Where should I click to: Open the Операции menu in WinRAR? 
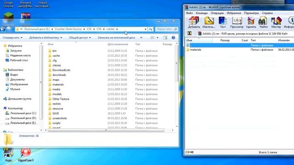tap(217, 13)
